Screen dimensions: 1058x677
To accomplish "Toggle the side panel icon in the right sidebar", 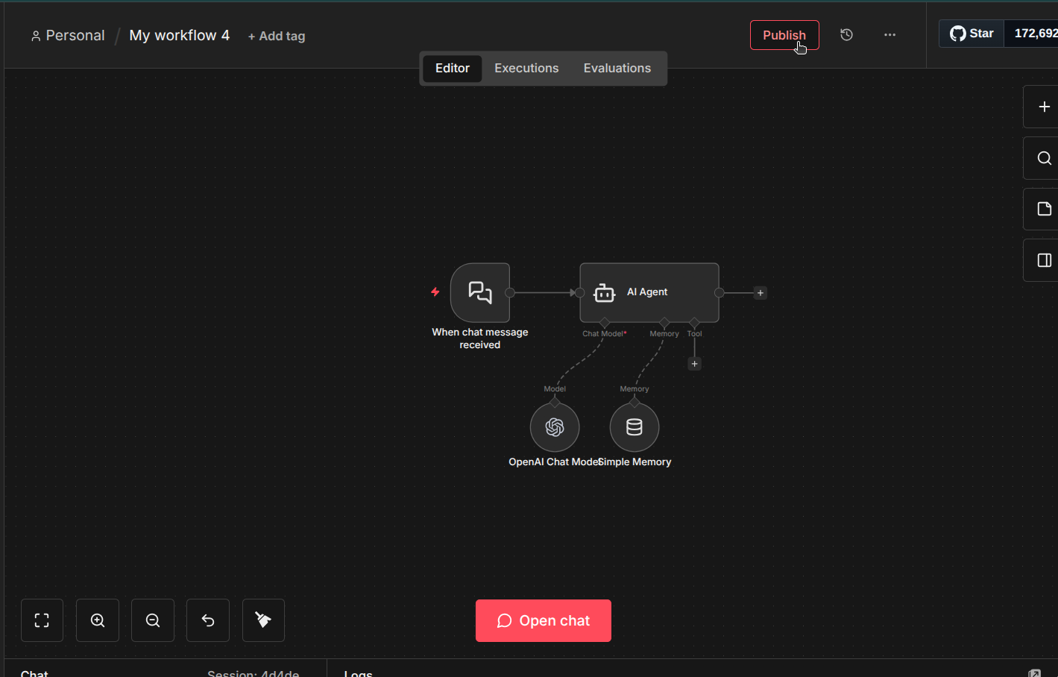I will pos(1042,259).
